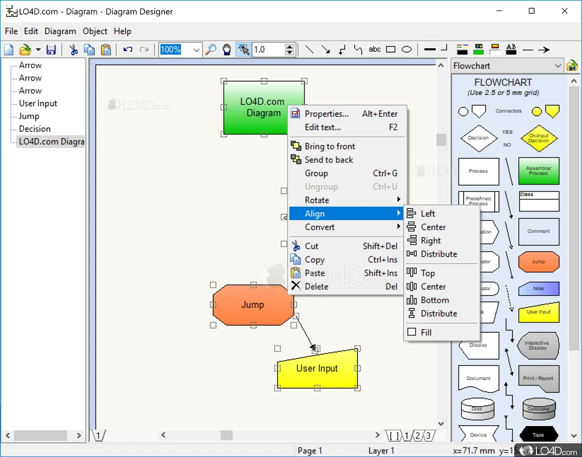
Task: Pick the orange Jump shape in palette
Action: click(x=538, y=261)
